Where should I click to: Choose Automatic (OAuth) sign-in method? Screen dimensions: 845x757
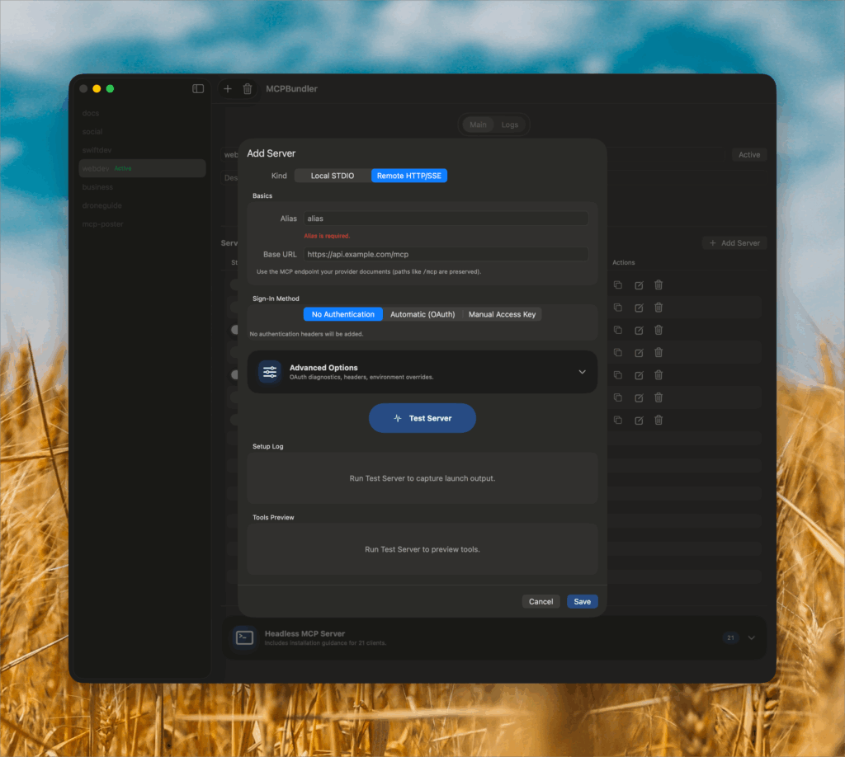[x=422, y=314]
